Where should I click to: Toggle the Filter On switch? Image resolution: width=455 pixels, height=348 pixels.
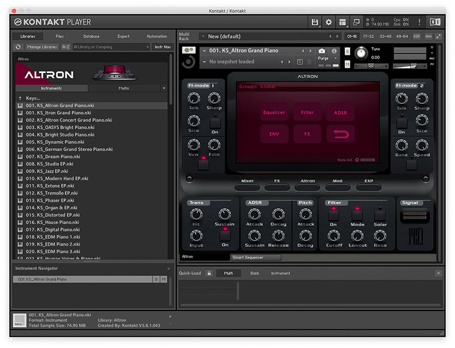click(x=333, y=215)
